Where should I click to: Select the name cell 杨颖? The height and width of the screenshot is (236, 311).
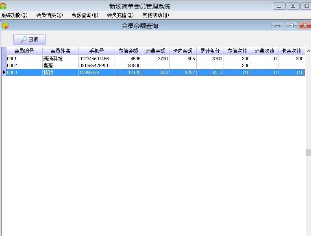point(61,72)
